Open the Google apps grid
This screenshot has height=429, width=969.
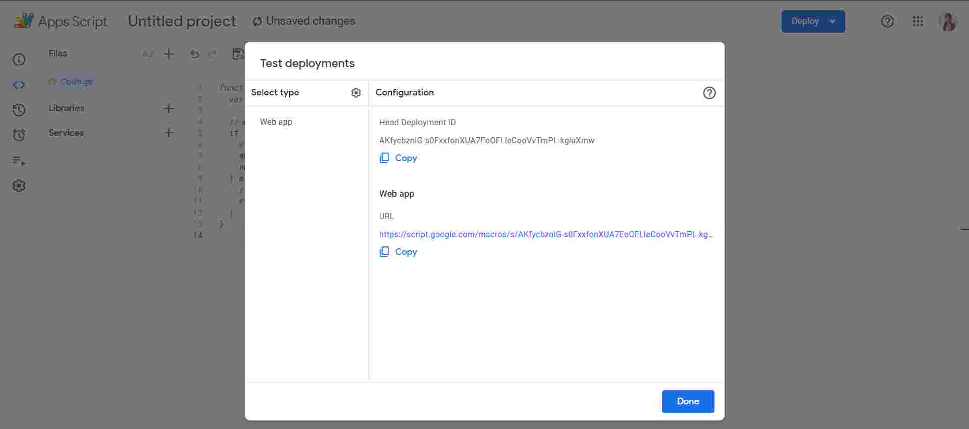tap(918, 21)
